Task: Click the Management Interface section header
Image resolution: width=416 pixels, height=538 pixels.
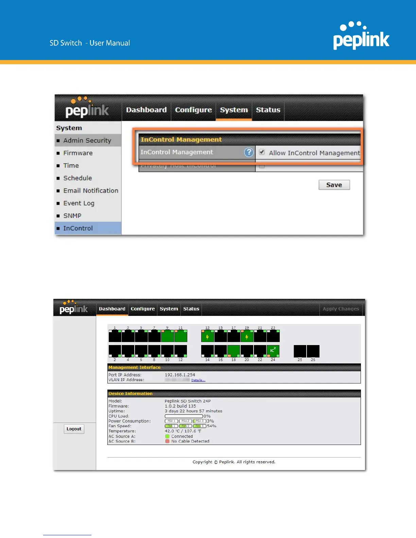Action: tap(234, 367)
